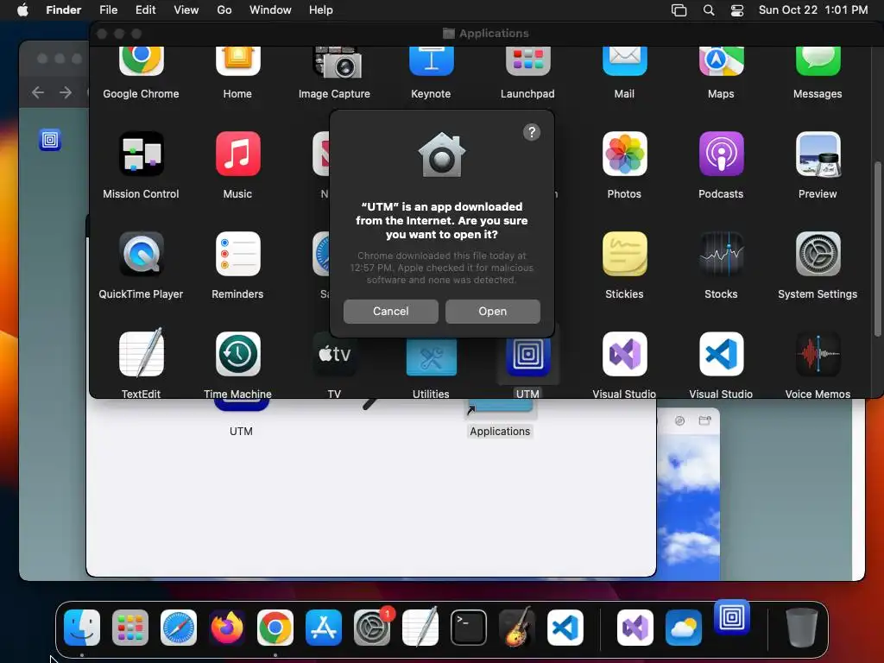Viewport: 884px width, 663px height.
Task: Click UTM label in installer window
Action: click(241, 432)
